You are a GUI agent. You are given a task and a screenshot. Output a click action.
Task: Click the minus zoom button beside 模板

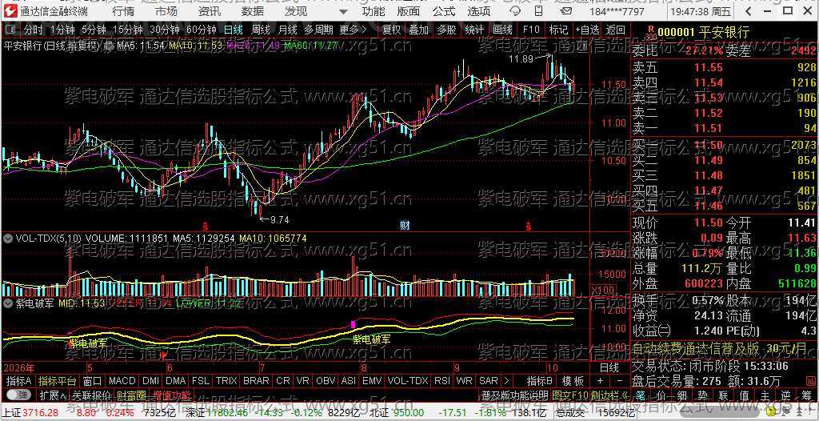click(619, 380)
